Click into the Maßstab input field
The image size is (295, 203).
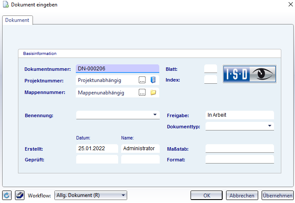click(240, 148)
